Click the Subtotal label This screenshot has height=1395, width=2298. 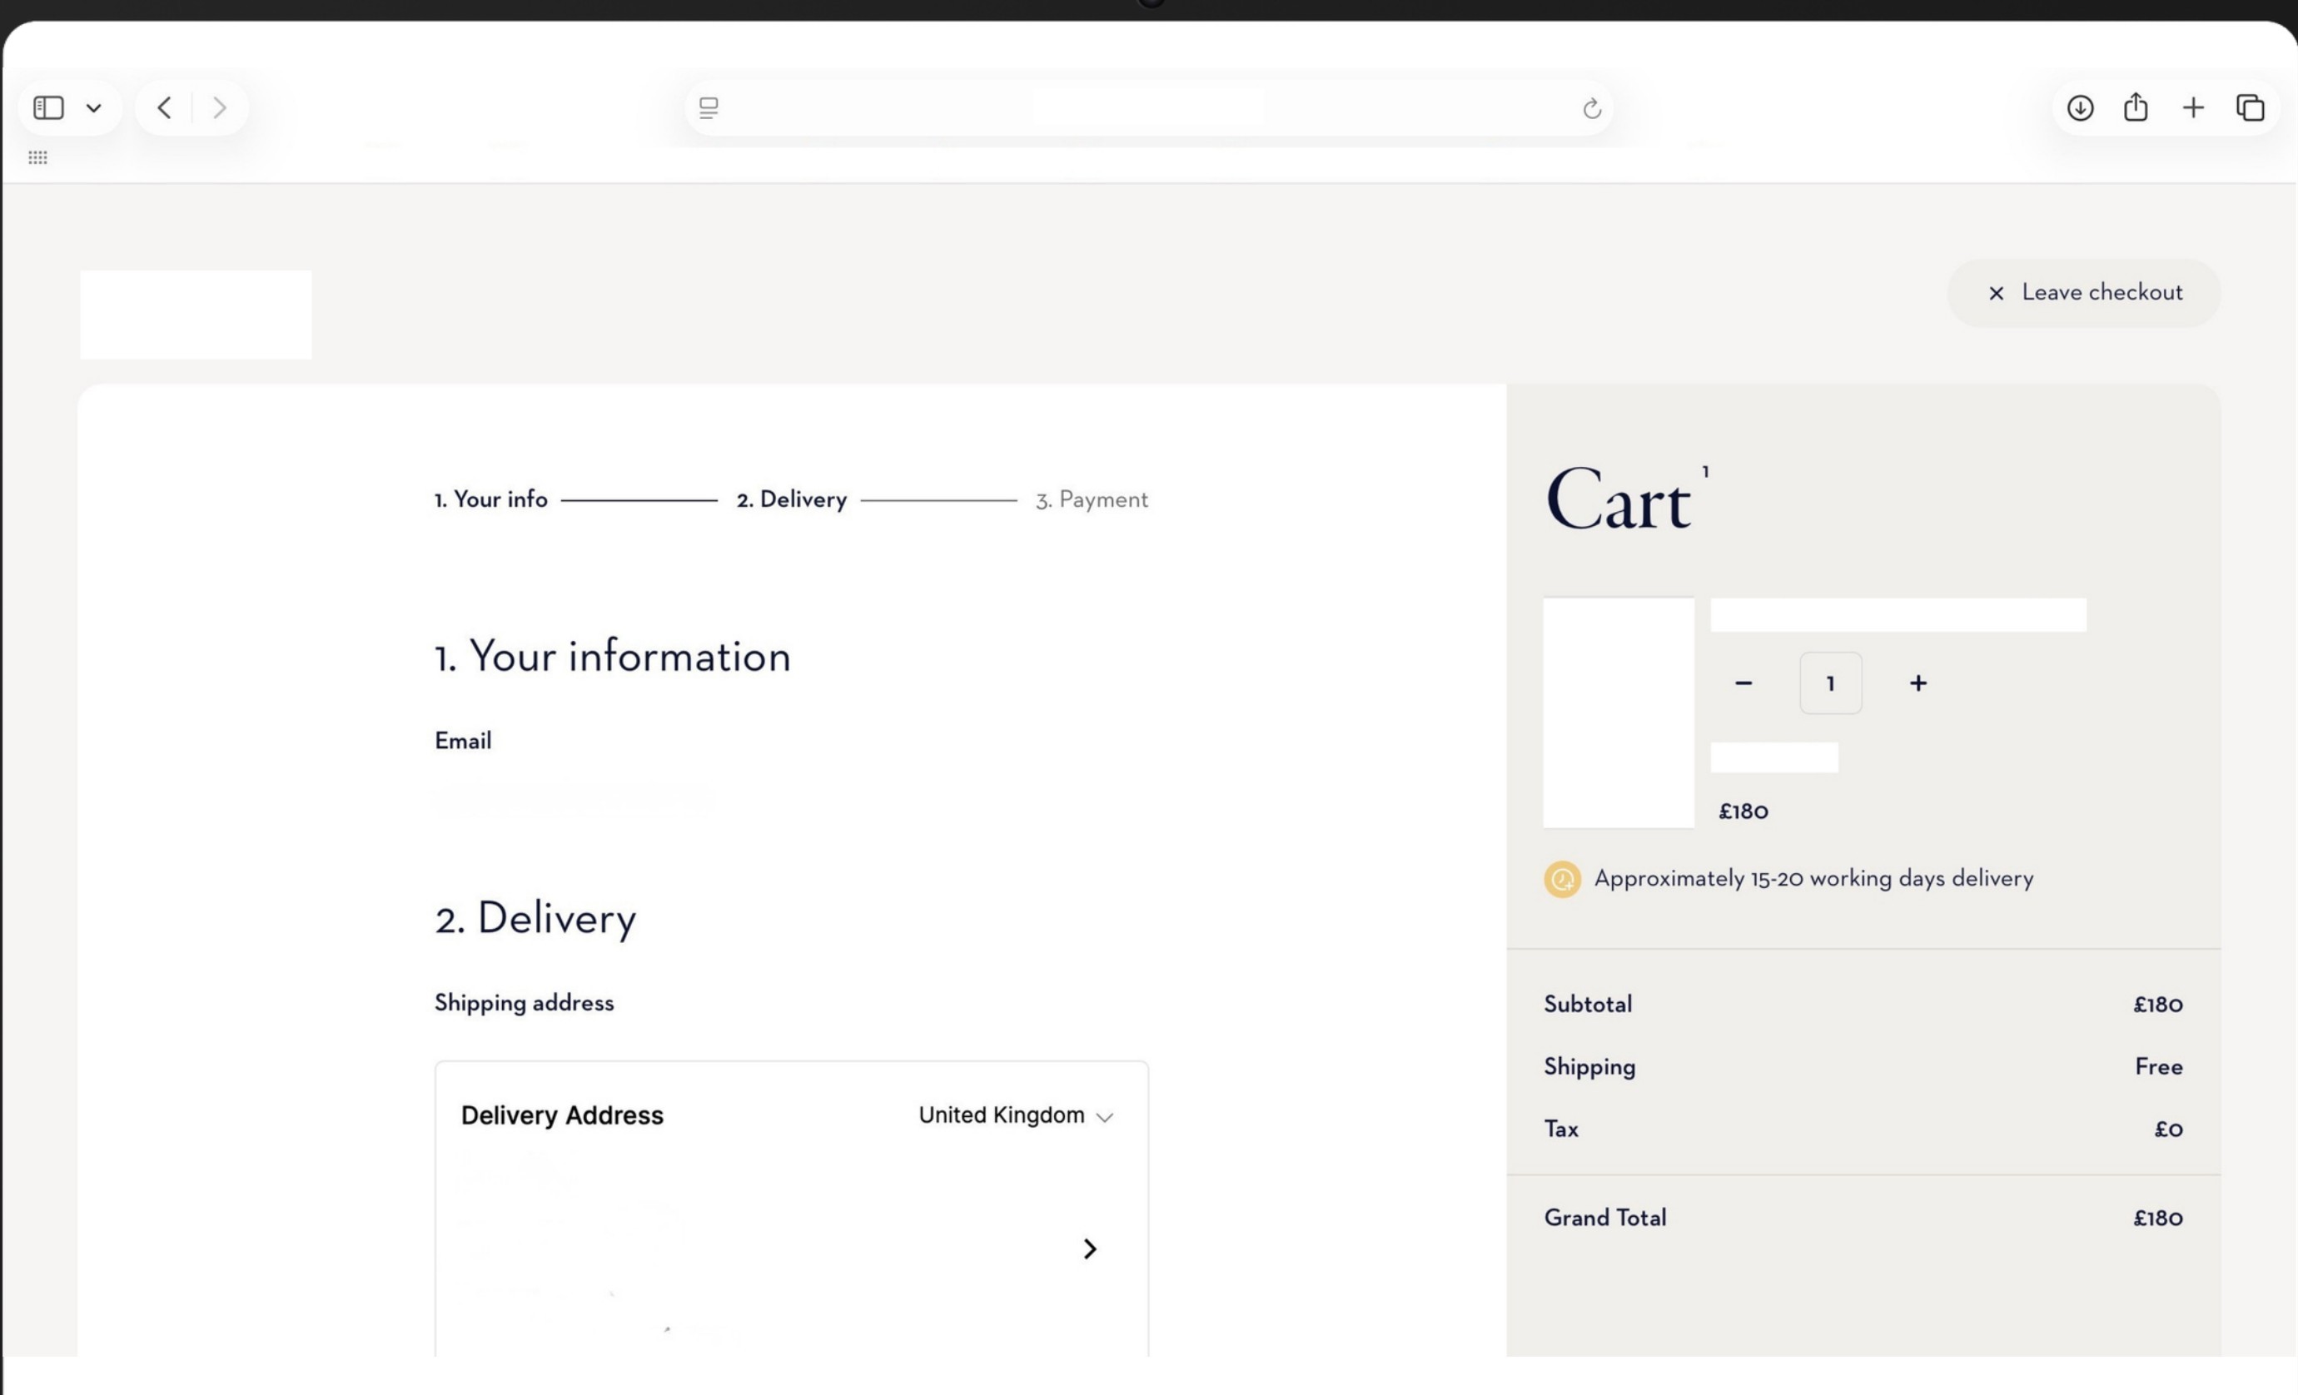click(1587, 1005)
